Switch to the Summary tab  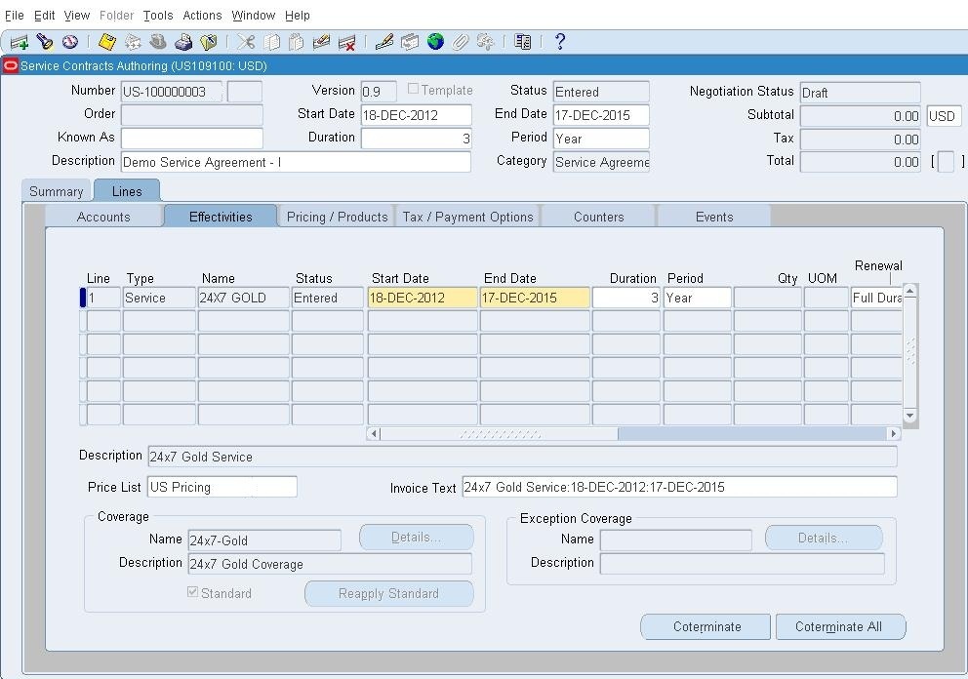click(55, 191)
